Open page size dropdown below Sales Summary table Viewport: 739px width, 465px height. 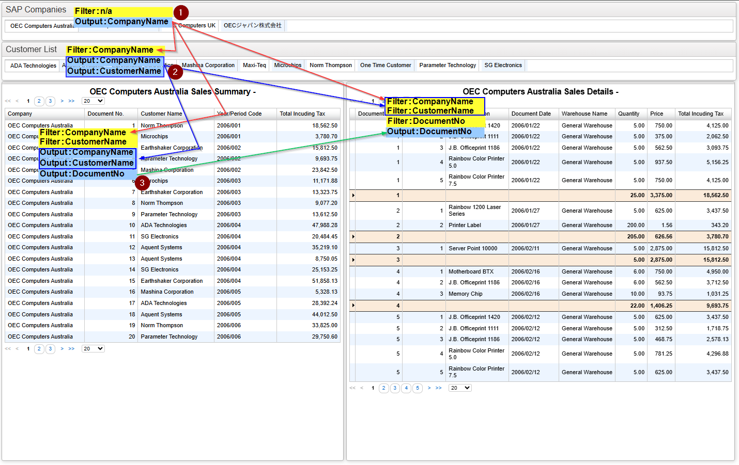93,349
